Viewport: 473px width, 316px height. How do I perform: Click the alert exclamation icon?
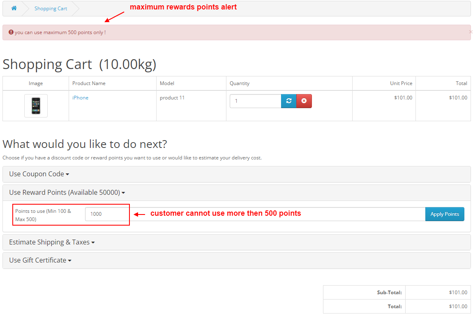point(11,32)
